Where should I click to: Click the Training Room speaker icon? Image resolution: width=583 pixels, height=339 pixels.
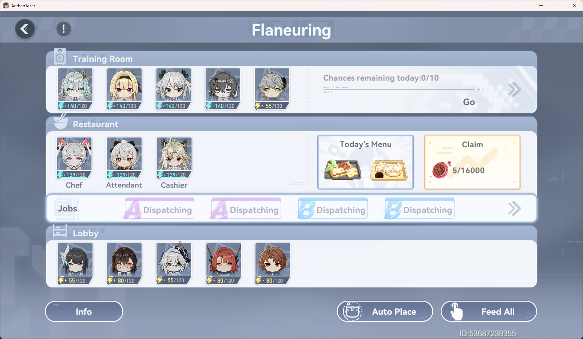point(60,57)
